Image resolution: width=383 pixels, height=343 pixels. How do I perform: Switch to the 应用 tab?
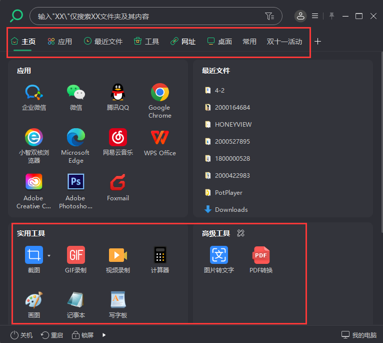pyautogui.click(x=60, y=42)
